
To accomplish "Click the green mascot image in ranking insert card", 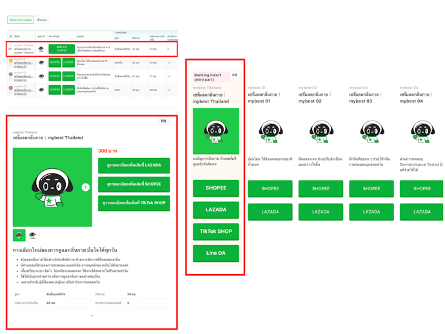I will click(215, 131).
